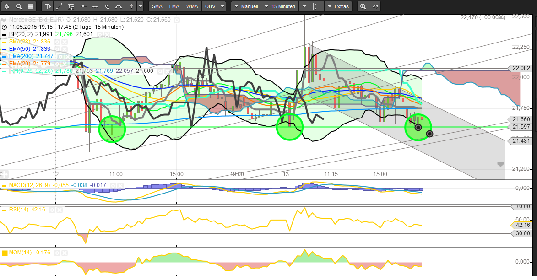The width and height of the screenshot is (537, 280).
Task: Select the trend line drawing tool
Action: [x=59, y=6]
